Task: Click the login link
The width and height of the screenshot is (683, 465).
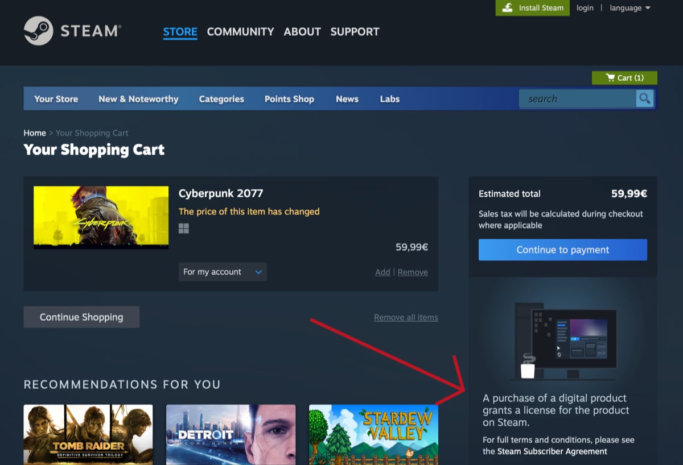Action: (585, 8)
